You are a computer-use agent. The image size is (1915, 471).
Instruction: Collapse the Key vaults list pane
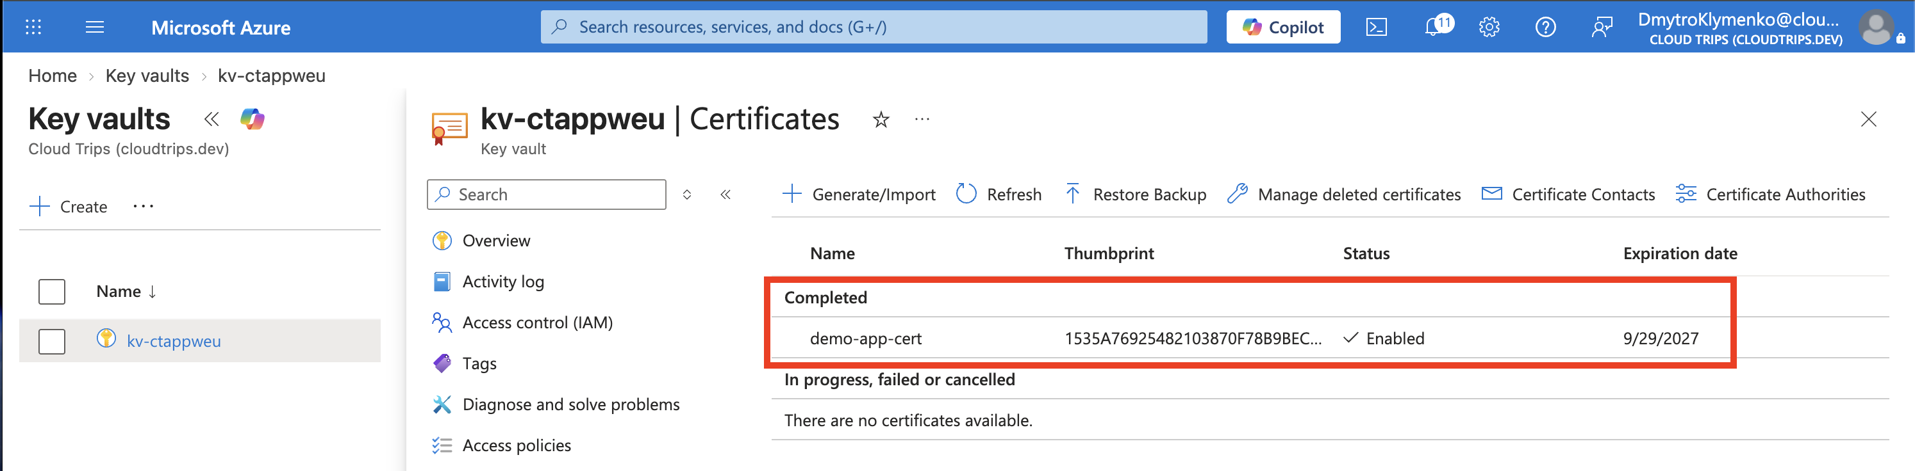click(212, 118)
